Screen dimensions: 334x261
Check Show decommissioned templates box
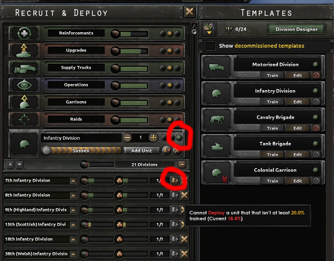[210, 45]
